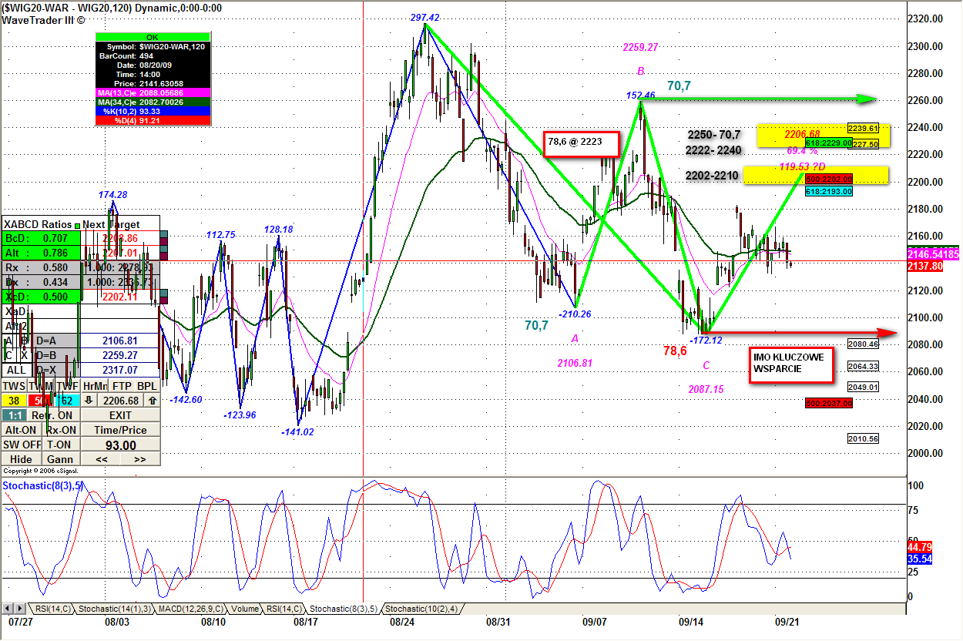Image resolution: width=963 pixels, height=641 pixels.
Task: Switch to the Stochastic(10(2),4) tab
Action: (x=422, y=609)
